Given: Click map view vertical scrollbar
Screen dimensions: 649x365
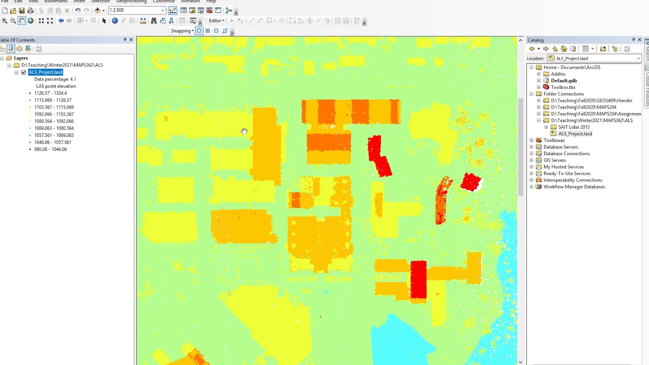Looking at the screenshot, I should 520,147.
